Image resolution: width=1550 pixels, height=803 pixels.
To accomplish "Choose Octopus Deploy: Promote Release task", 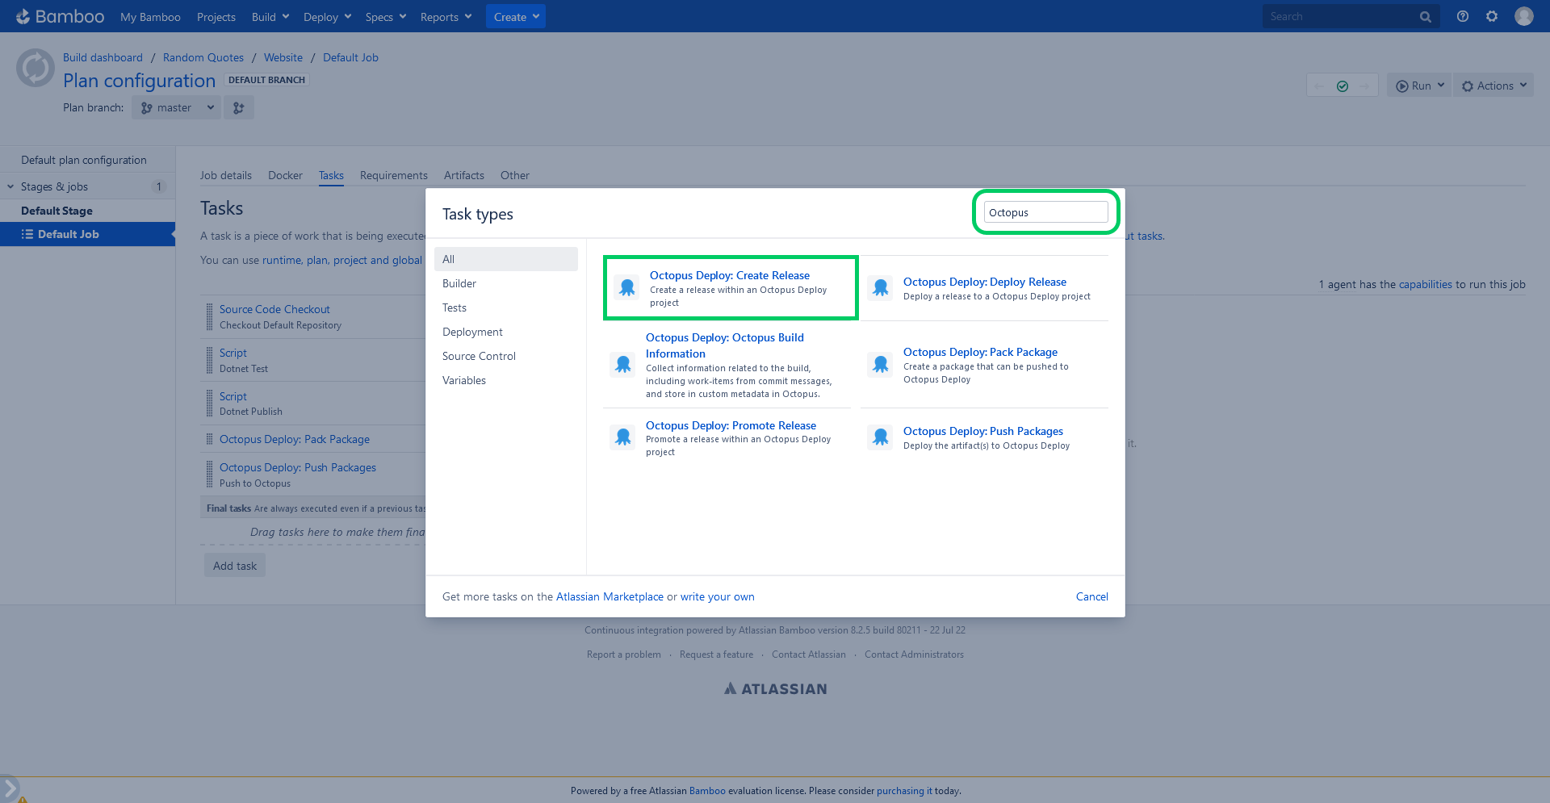I will click(731, 425).
